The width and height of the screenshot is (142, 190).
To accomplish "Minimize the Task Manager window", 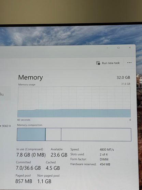I will (x=107, y=48).
